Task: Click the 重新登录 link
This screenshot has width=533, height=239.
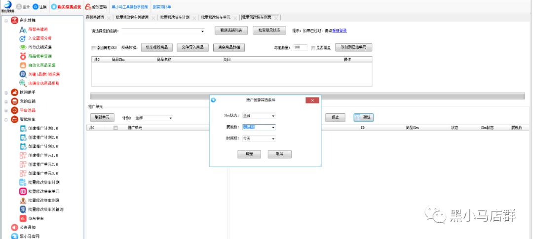Action: click(x=339, y=31)
